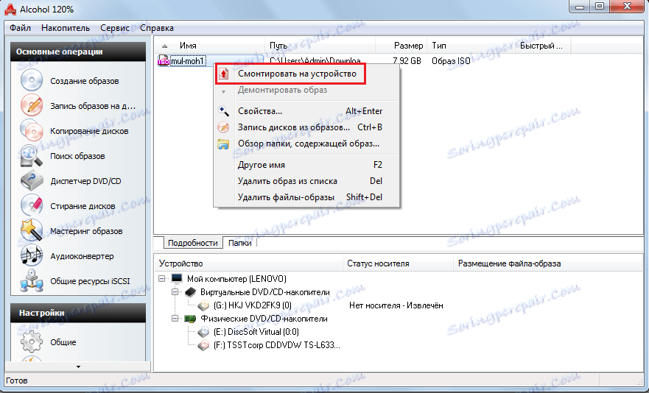649x393 pixels.
Task: Open Создание образов wizard
Action: pyautogui.click(x=85, y=81)
